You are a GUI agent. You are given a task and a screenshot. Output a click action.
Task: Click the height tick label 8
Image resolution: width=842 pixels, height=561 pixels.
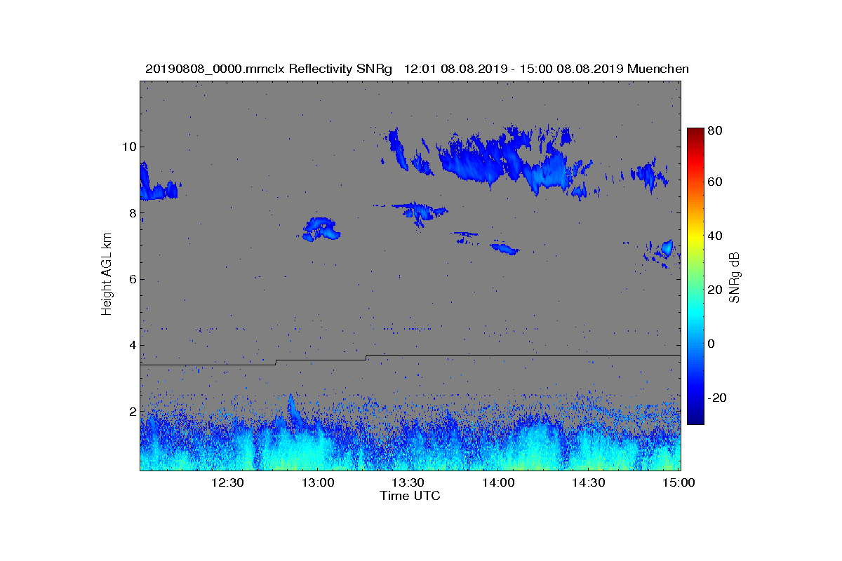click(x=131, y=213)
